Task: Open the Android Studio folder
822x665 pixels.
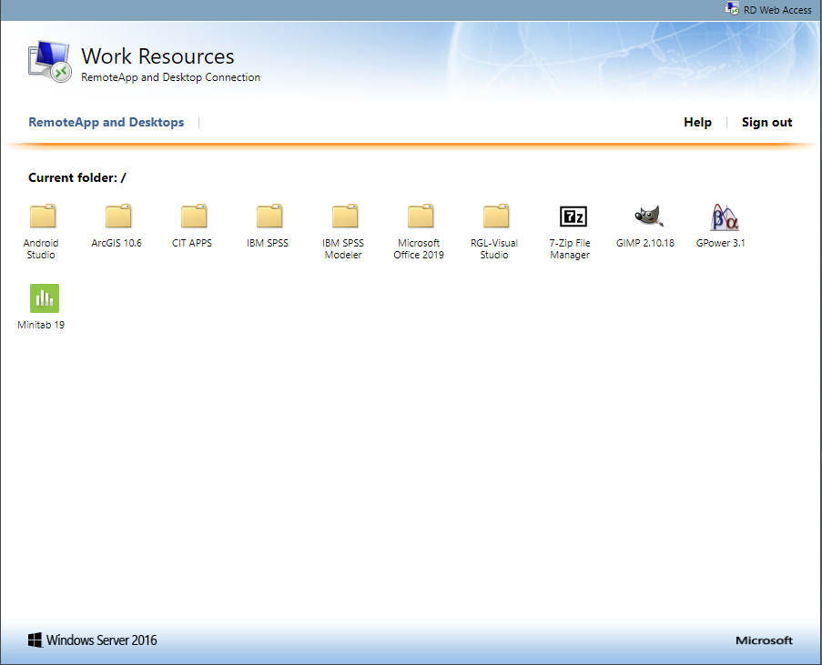Action: click(43, 217)
